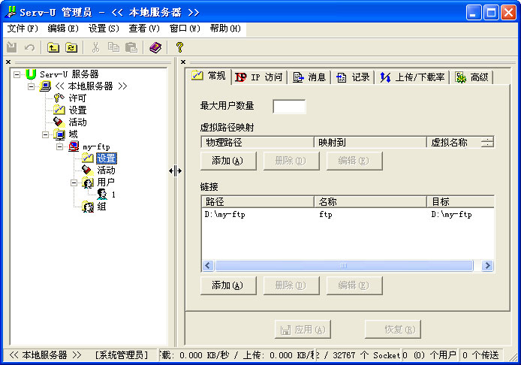Switch to the 高级 tab
Screen dimensions: 521x365
[471, 77]
